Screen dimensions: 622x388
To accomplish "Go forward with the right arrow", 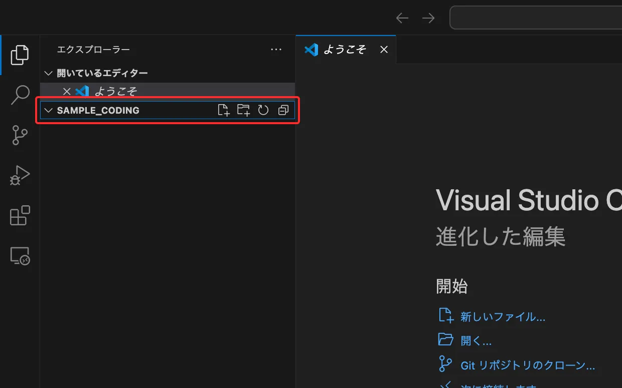I will tap(428, 18).
